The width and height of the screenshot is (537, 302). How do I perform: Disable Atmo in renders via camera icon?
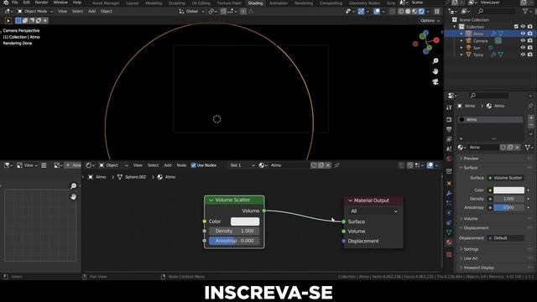click(530, 34)
